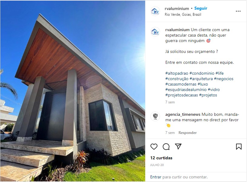This screenshot has width=247, height=182.
Task: Like the post with the heart icon
Action: coord(154,147)
